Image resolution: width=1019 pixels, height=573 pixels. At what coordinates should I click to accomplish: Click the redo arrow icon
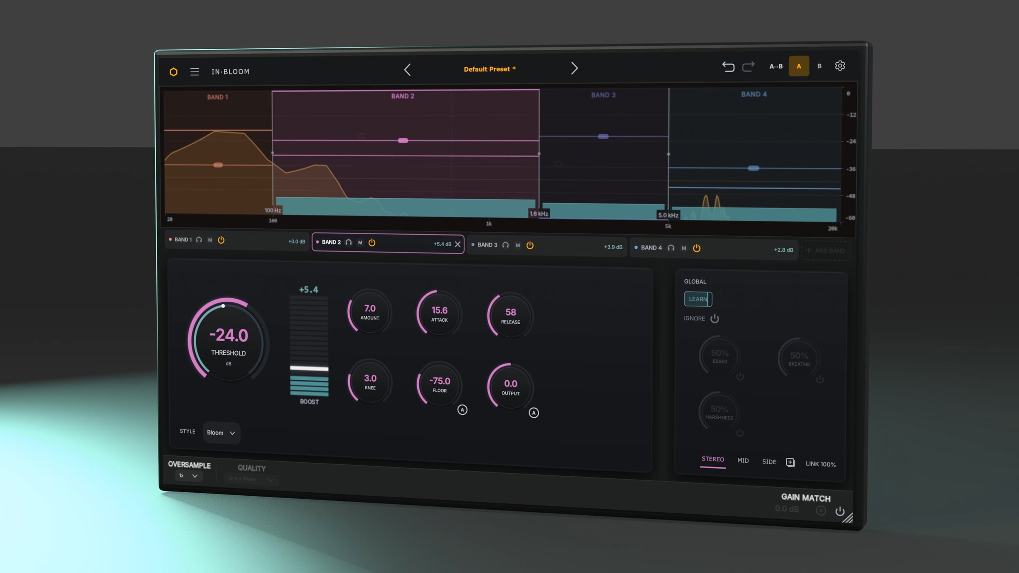[748, 67]
